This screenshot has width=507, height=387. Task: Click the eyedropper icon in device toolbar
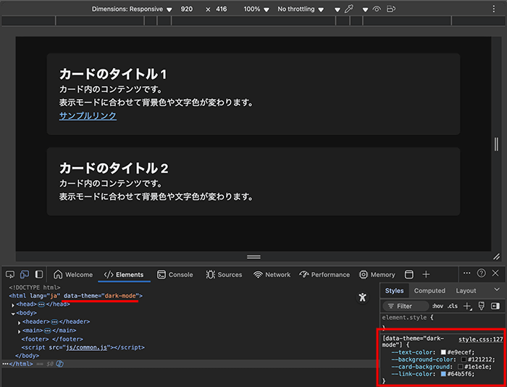349,9
